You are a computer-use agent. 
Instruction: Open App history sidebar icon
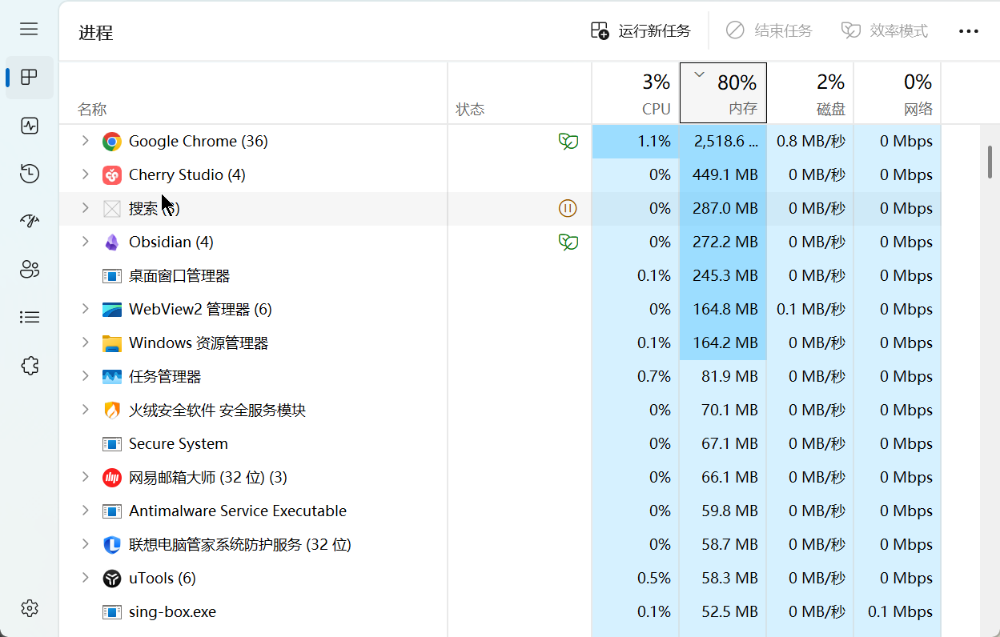pyautogui.click(x=30, y=174)
